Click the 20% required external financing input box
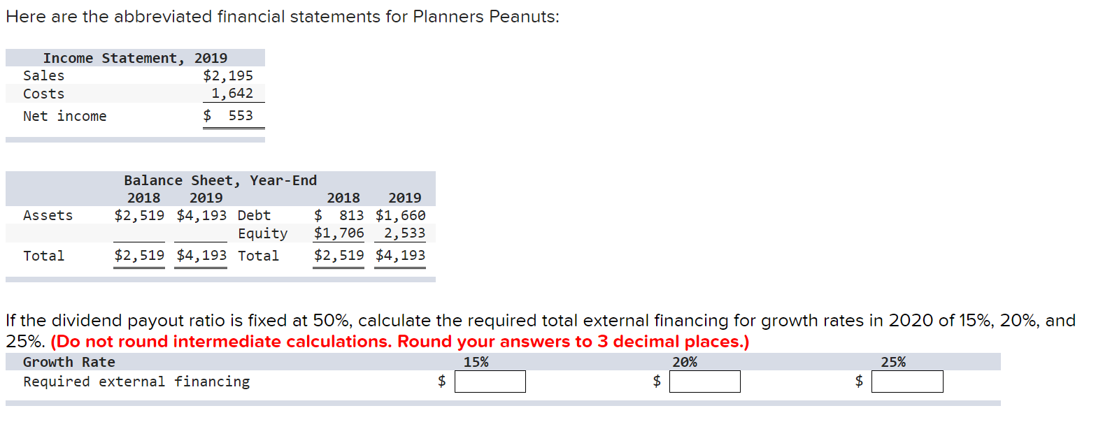The image size is (1096, 443). [705, 382]
